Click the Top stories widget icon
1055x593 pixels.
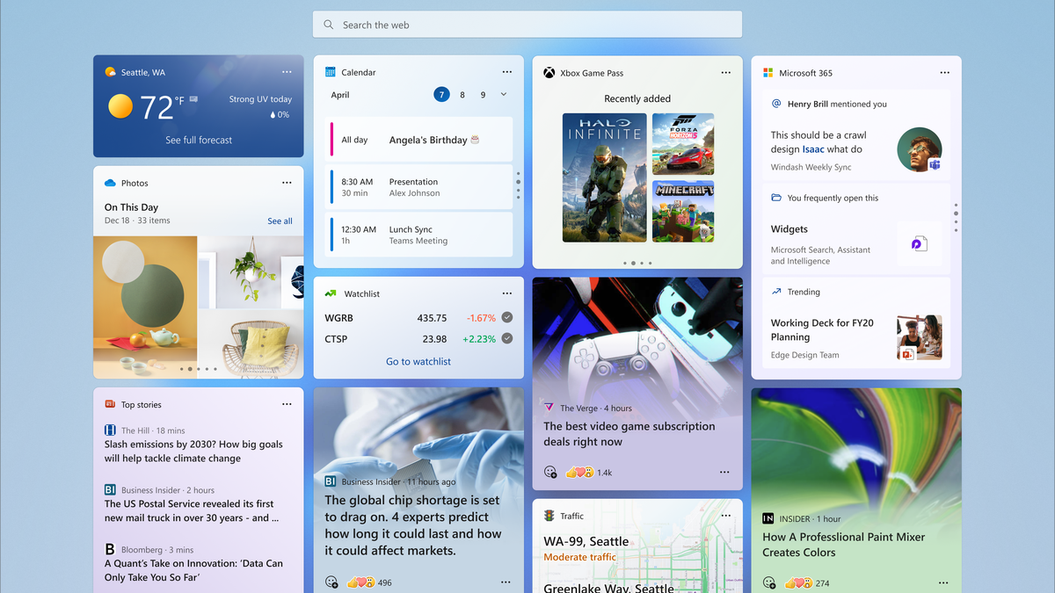110,404
